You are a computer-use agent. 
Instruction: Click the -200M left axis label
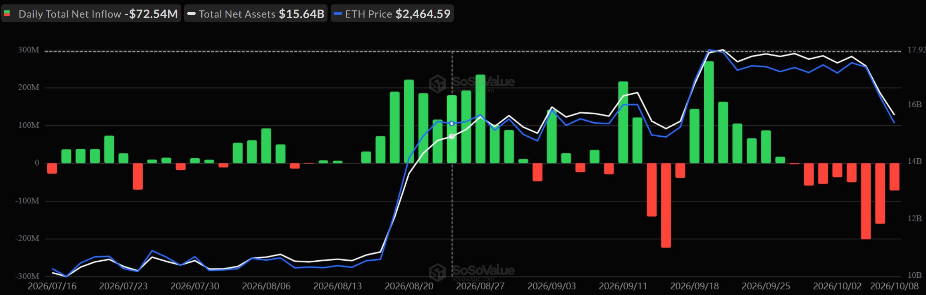27,239
